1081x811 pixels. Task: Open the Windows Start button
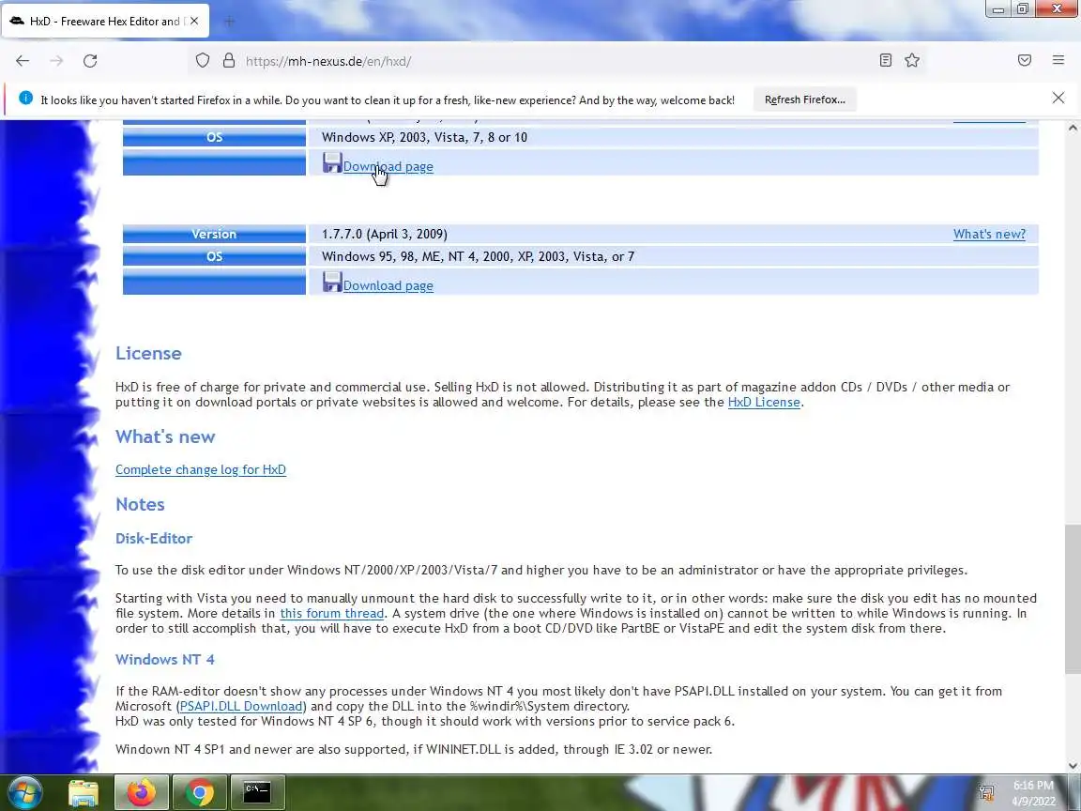coord(24,792)
